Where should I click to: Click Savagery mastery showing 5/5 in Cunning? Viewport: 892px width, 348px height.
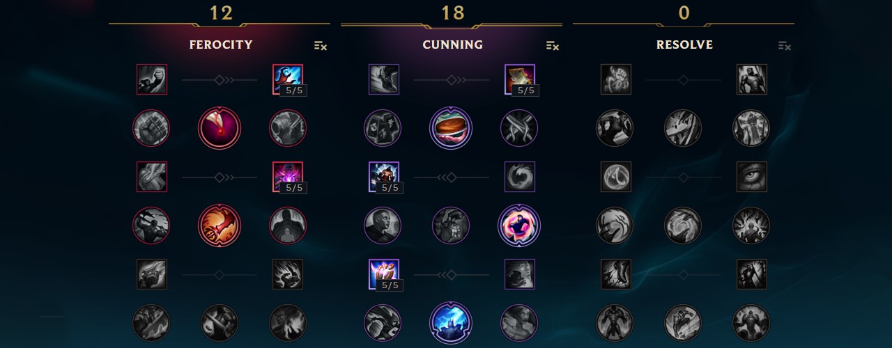[x=519, y=79]
